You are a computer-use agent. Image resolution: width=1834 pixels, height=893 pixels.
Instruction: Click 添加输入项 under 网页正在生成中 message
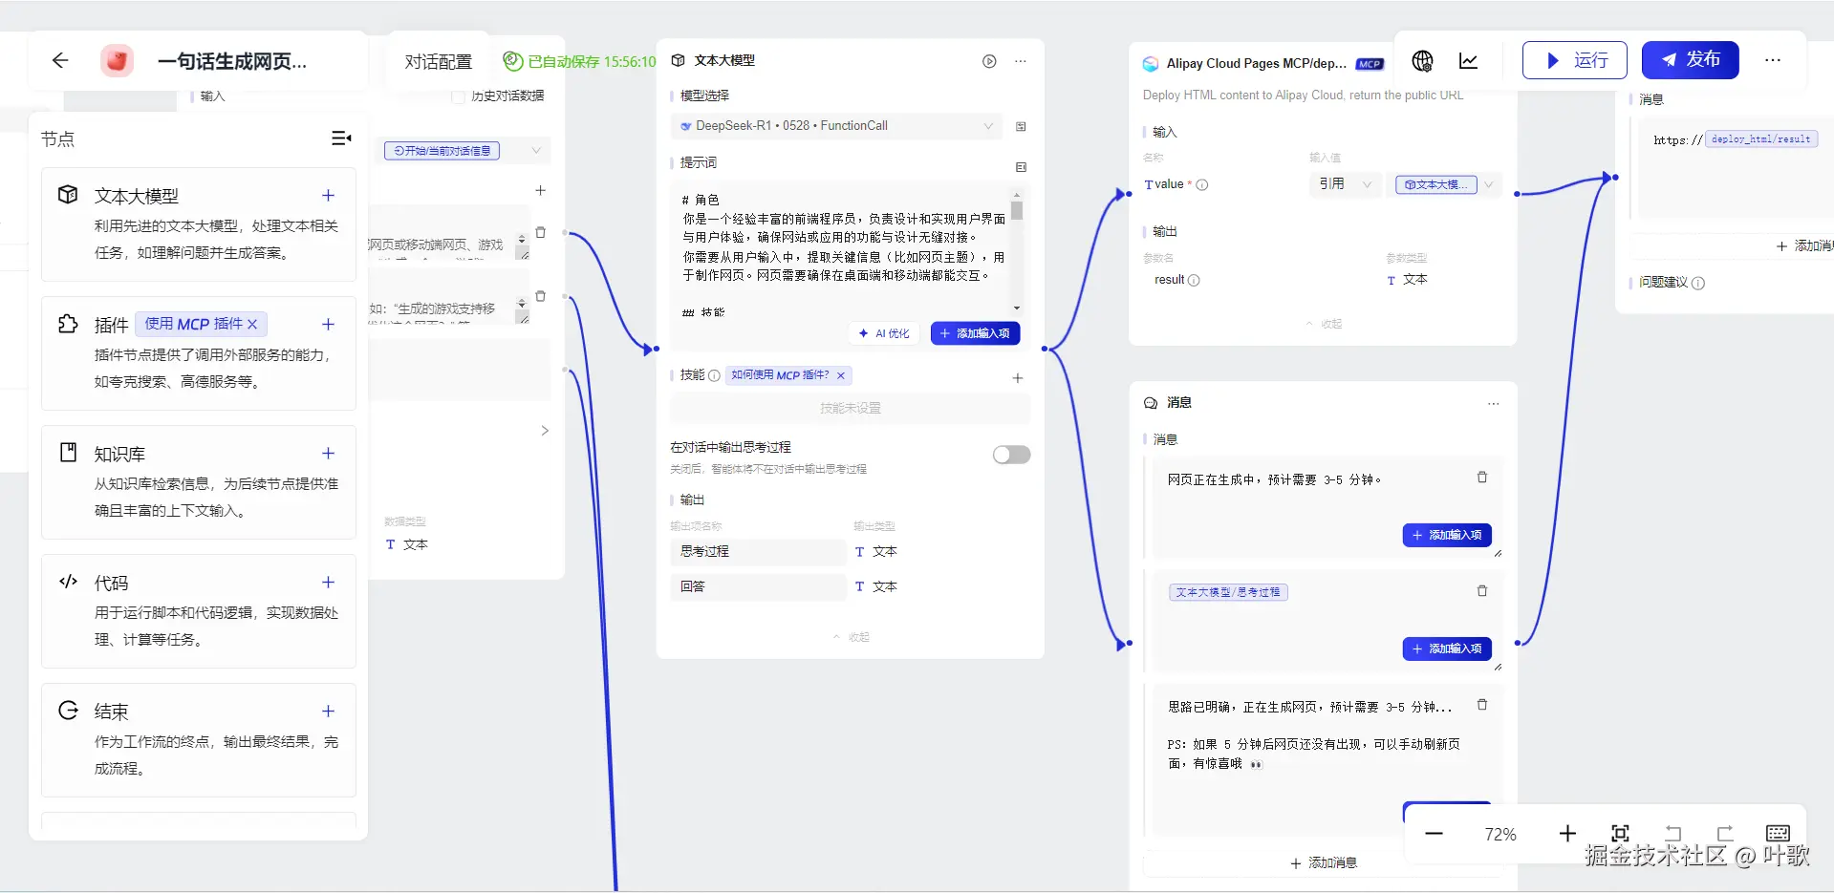tap(1447, 535)
